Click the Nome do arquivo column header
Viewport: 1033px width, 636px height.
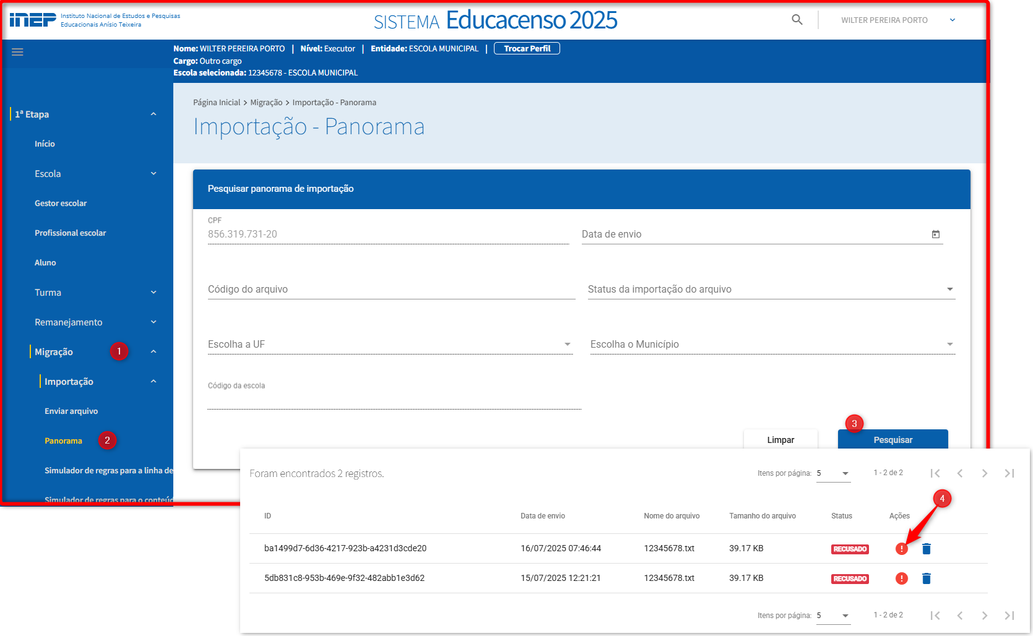pyautogui.click(x=672, y=516)
